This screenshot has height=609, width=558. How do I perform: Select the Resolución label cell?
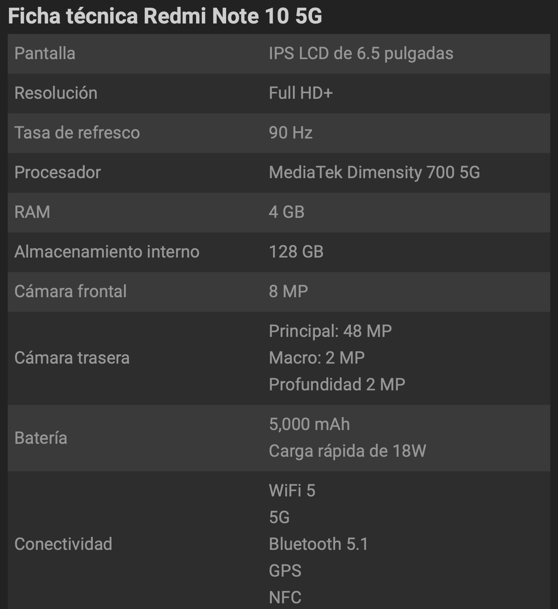56,93
